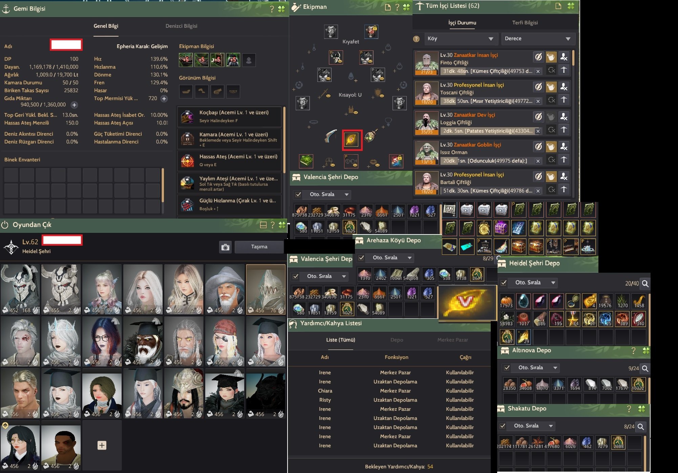Expand the Oto. Sırala dropdown in Arehaza Köyü Depo
Viewport: 678px width, 473px height.
(409, 258)
